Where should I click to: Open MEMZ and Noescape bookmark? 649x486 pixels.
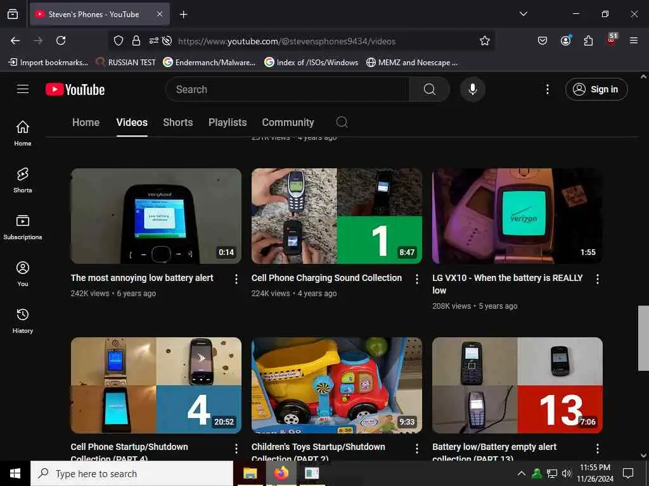tap(412, 63)
